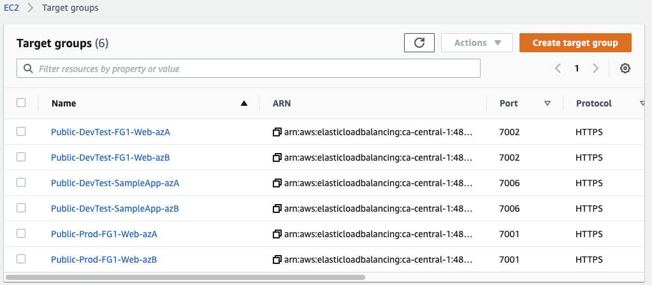Check the Public-DevTest-FG1-Web-azA row checkbox
This screenshot has height=285, width=652.
tap(21, 132)
